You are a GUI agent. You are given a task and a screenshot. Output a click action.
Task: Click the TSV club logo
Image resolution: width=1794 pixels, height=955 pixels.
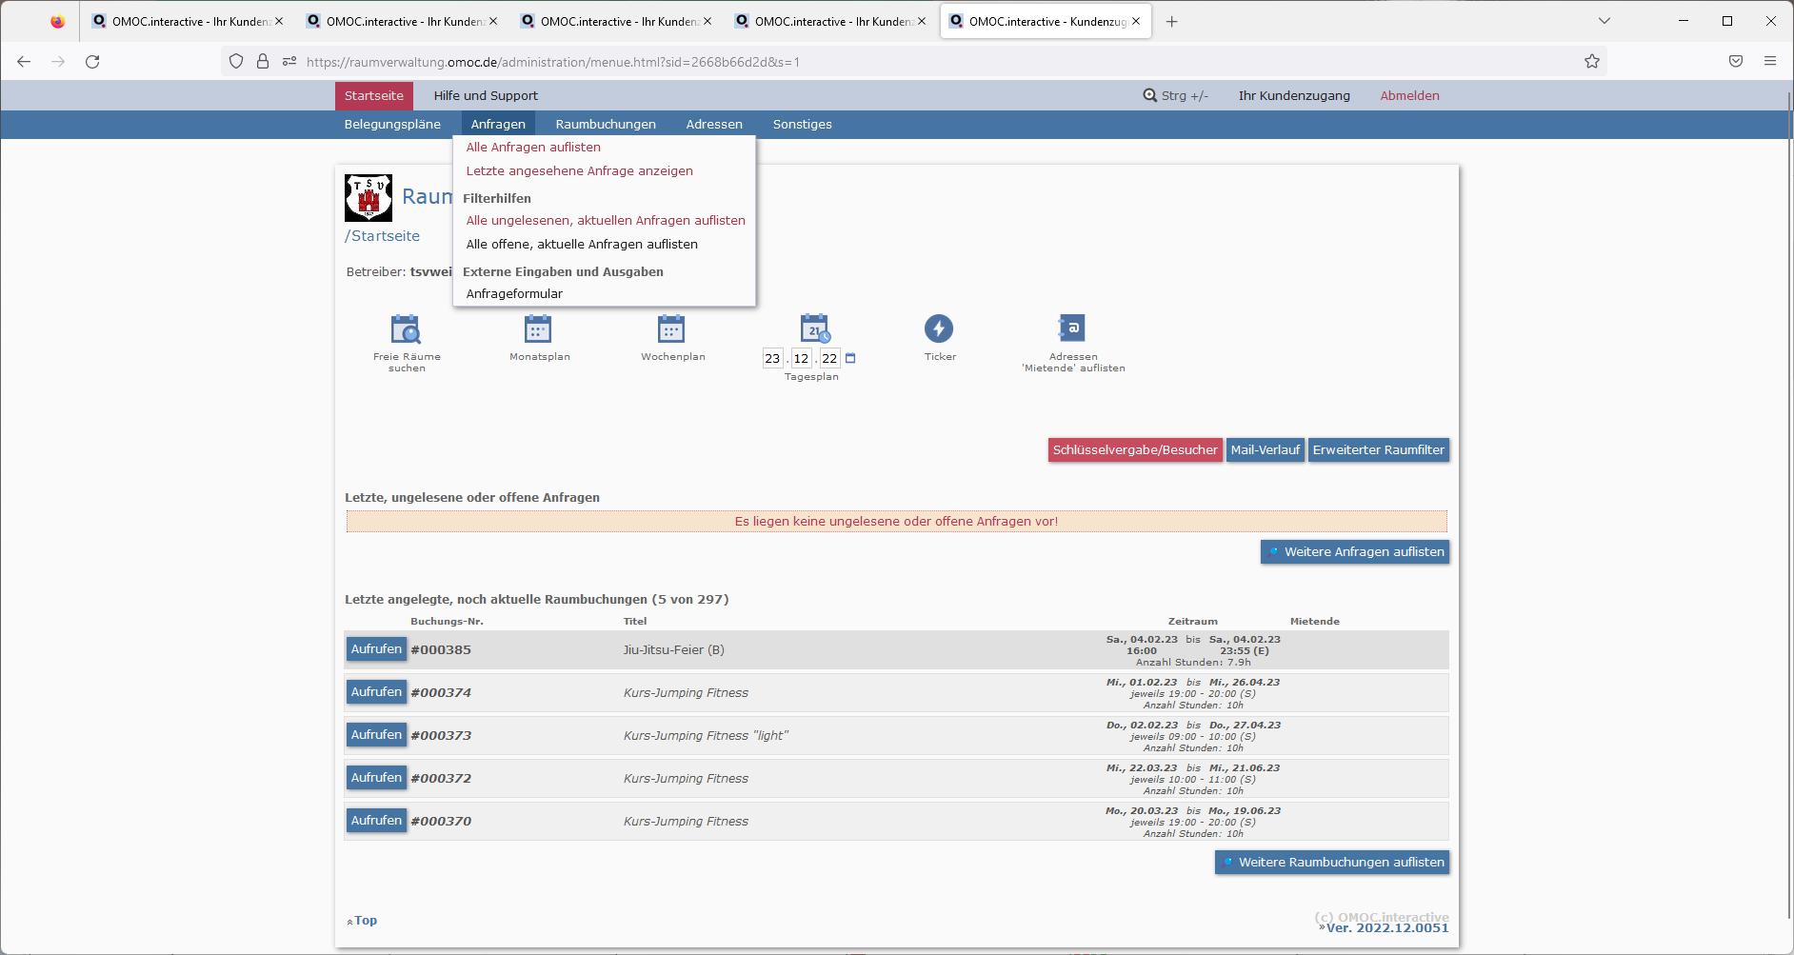[369, 198]
